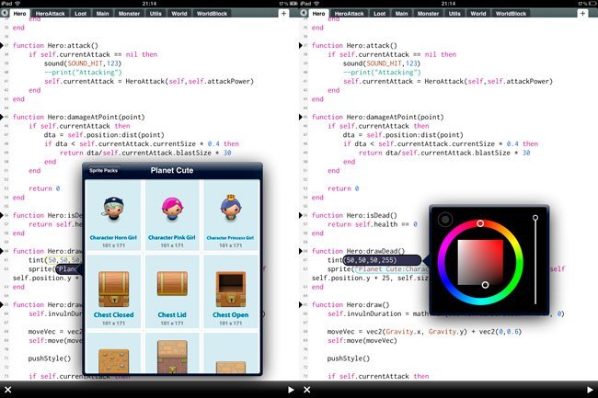Screen dimensions: 598x398
Task: Open the Main tab in the right screen
Action: [401, 14]
